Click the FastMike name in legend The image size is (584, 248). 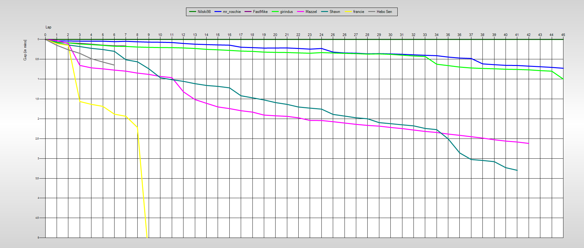260,12
